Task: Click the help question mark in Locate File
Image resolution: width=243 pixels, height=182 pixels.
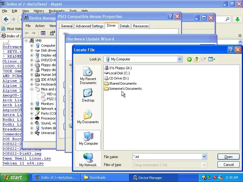Action: click(231, 50)
